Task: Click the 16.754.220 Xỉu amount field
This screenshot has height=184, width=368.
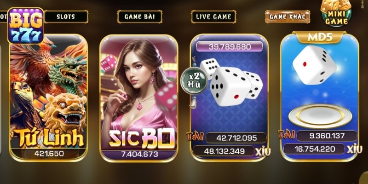Action: 314,149
